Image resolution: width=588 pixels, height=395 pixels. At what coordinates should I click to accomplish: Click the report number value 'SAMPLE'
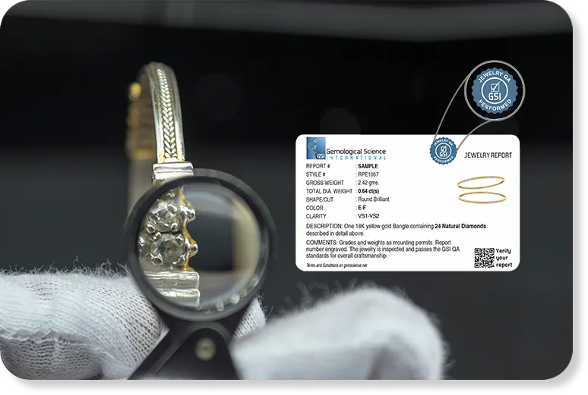[368, 166]
